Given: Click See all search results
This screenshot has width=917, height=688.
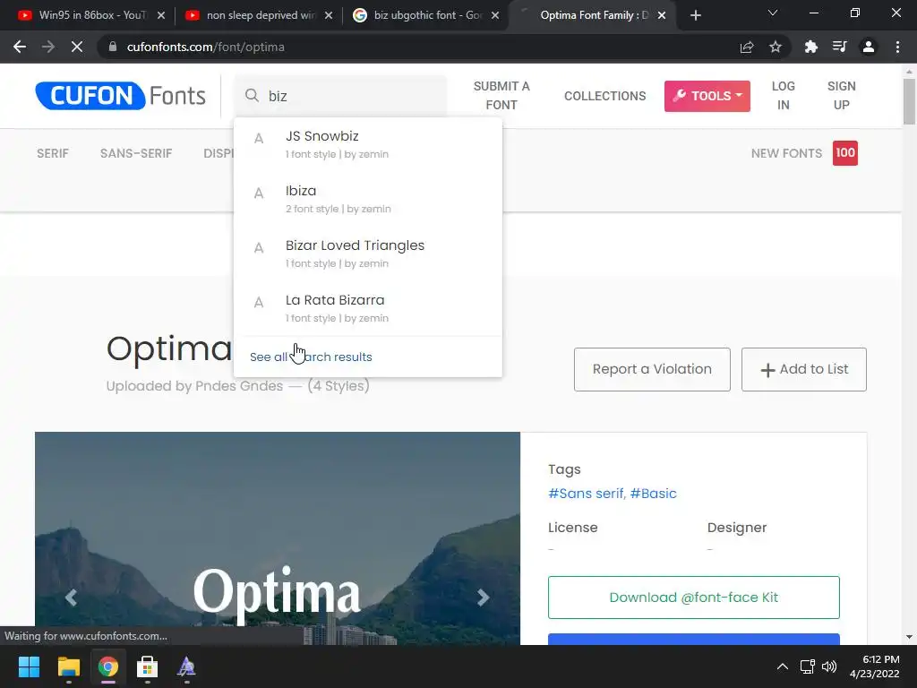Looking at the screenshot, I should (311, 357).
